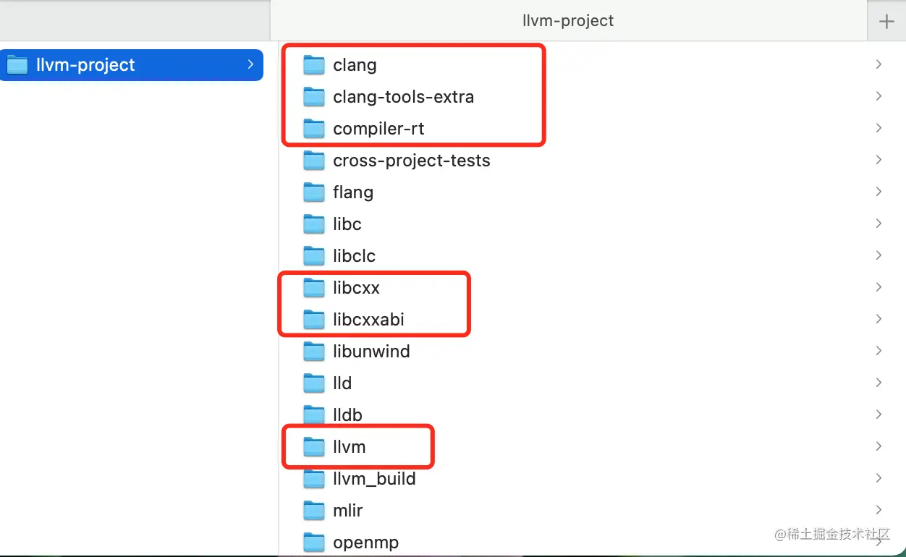Select the llvm folder icon
The image size is (906, 557).
click(314, 446)
